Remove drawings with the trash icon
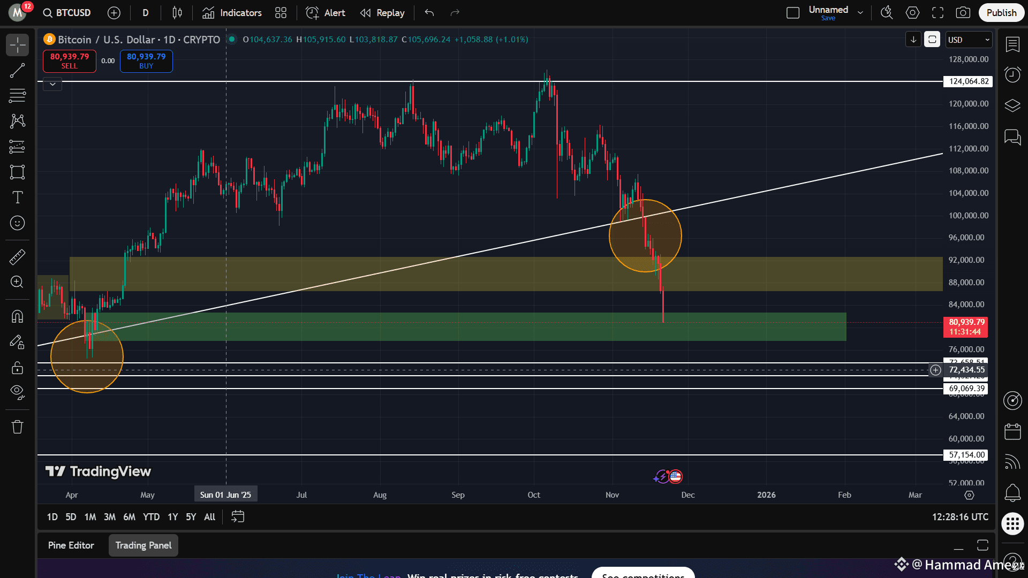 tap(17, 427)
